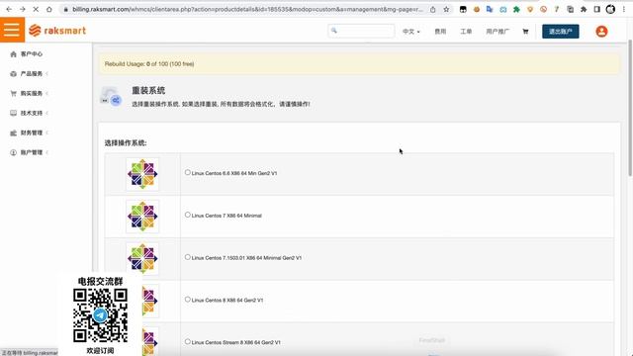
Task: Stop page loading with the X button
Action: click(x=36, y=9)
